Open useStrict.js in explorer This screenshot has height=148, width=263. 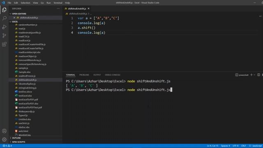click(24, 123)
